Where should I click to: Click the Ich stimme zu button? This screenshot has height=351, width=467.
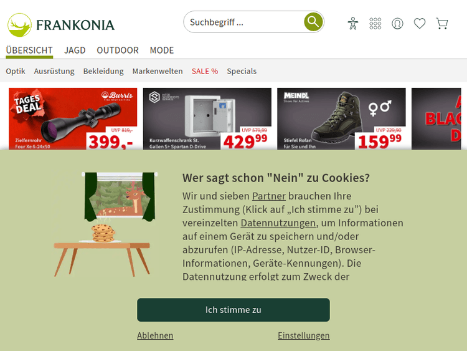[233, 310]
